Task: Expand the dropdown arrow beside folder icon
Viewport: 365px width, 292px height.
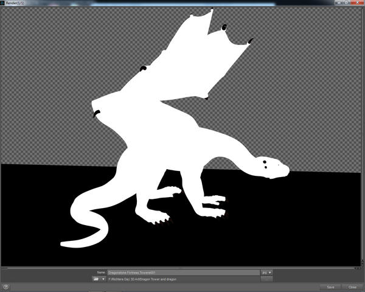Action: 103,279
